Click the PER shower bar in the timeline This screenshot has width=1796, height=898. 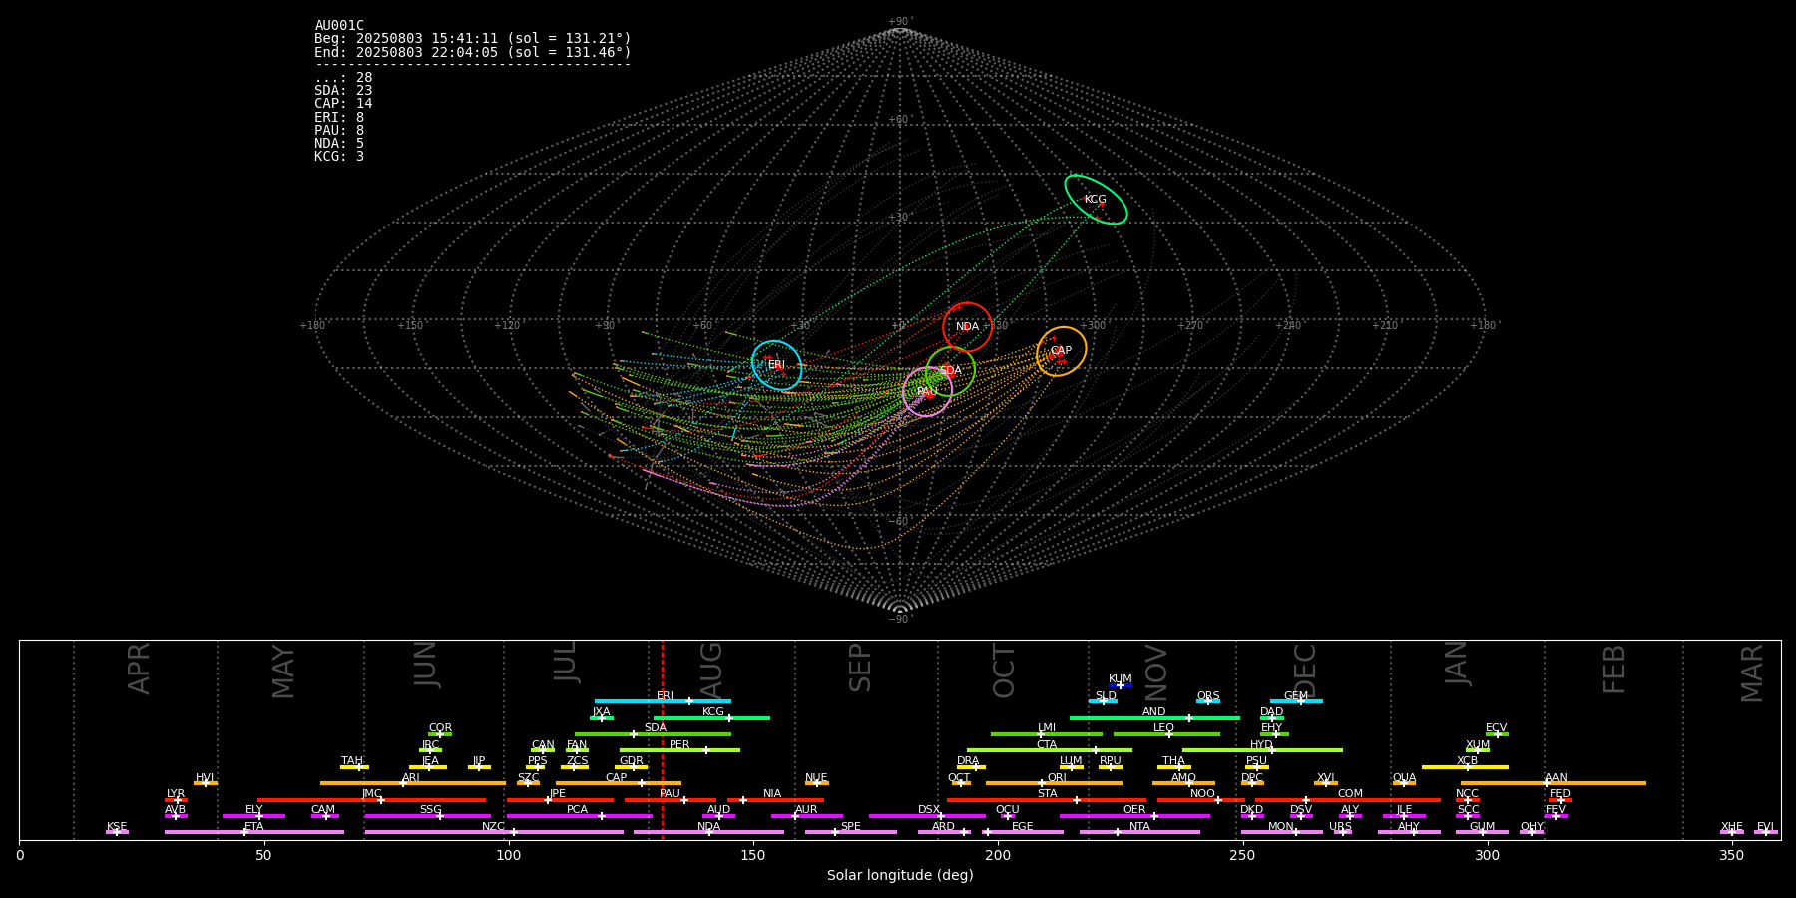pos(679,750)
